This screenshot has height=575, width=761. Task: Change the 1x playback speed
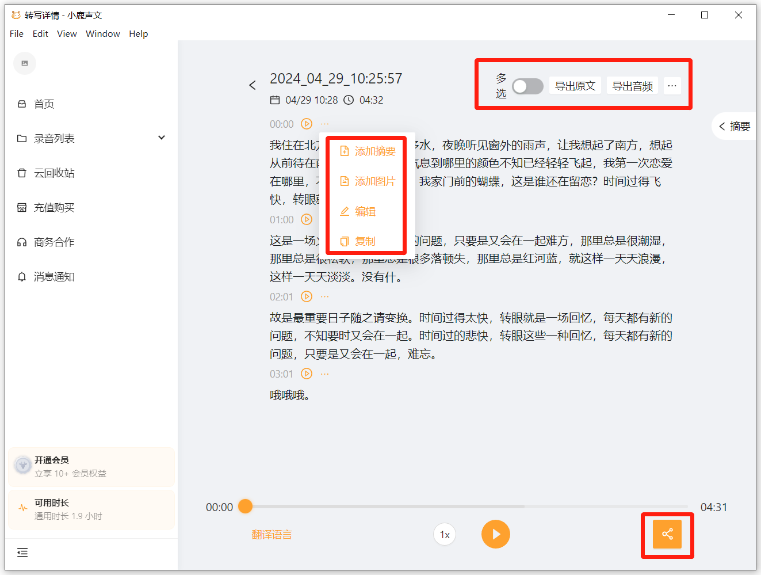445,535
